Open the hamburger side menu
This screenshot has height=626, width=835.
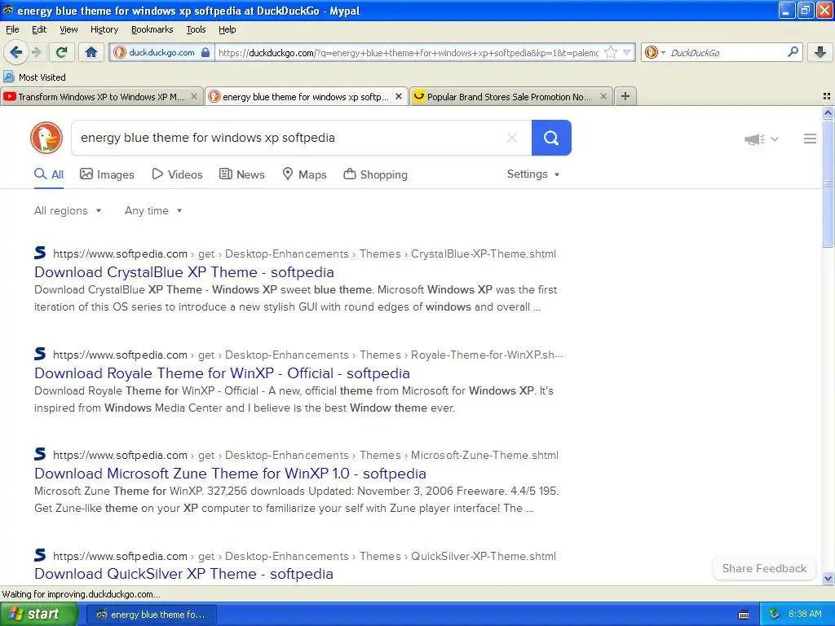point(810,139)
